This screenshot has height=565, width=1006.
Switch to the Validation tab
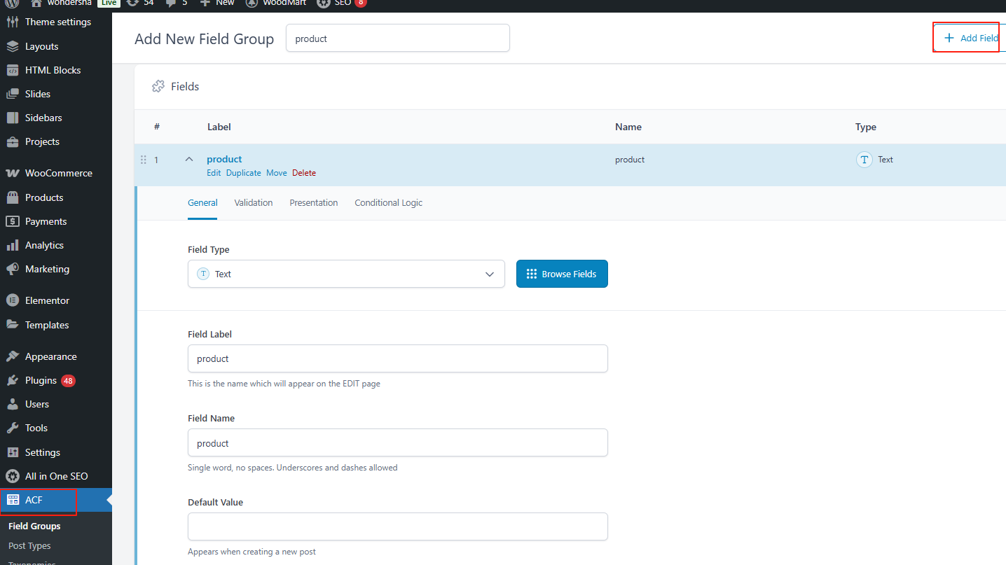click(253, 202)
